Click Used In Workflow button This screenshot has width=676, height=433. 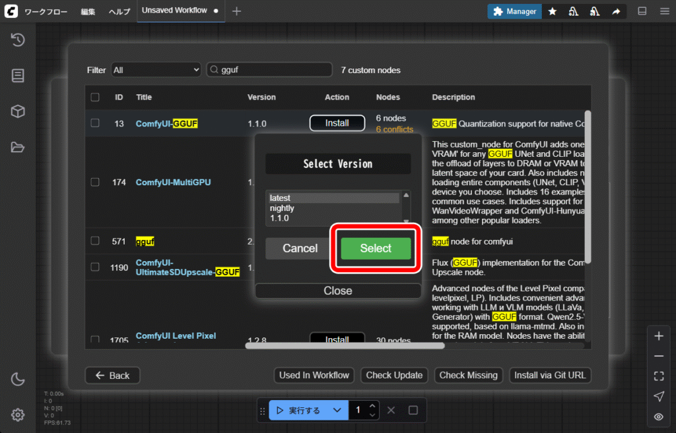tap(314, 375)
